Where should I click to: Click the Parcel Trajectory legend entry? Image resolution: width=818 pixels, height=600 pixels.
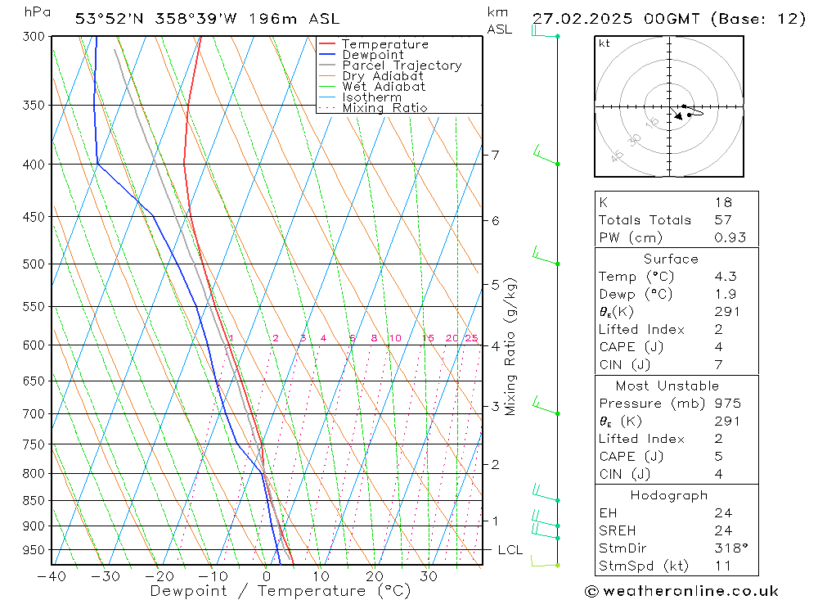(x=390, y=65)
